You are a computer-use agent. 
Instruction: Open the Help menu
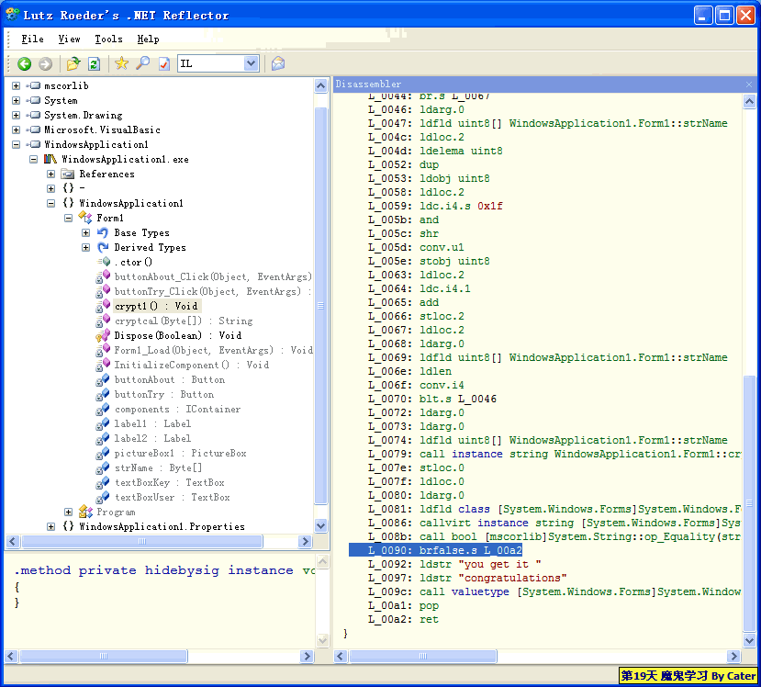pos(148,39)
